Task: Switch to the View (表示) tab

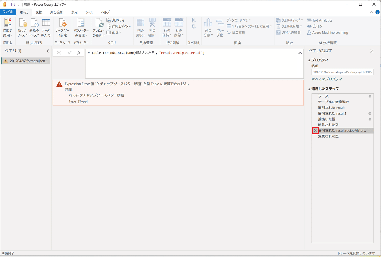Action: [74, 12]
